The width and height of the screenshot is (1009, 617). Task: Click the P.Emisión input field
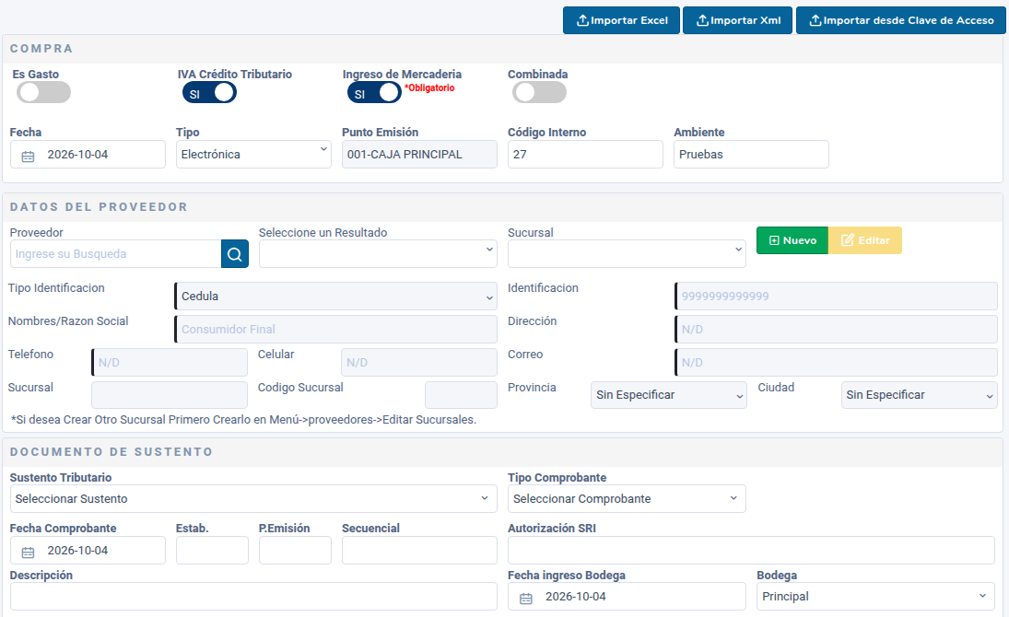coord(296,550)
